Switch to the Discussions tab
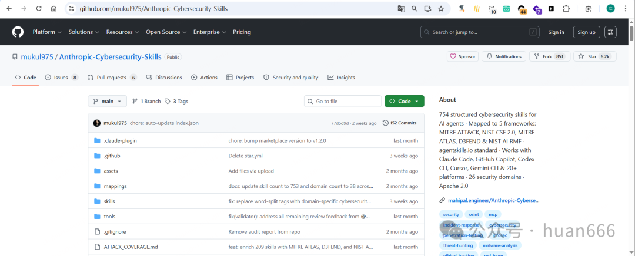Image resolution: width=635 pixels, height=256 pixels. pos(164,78)
